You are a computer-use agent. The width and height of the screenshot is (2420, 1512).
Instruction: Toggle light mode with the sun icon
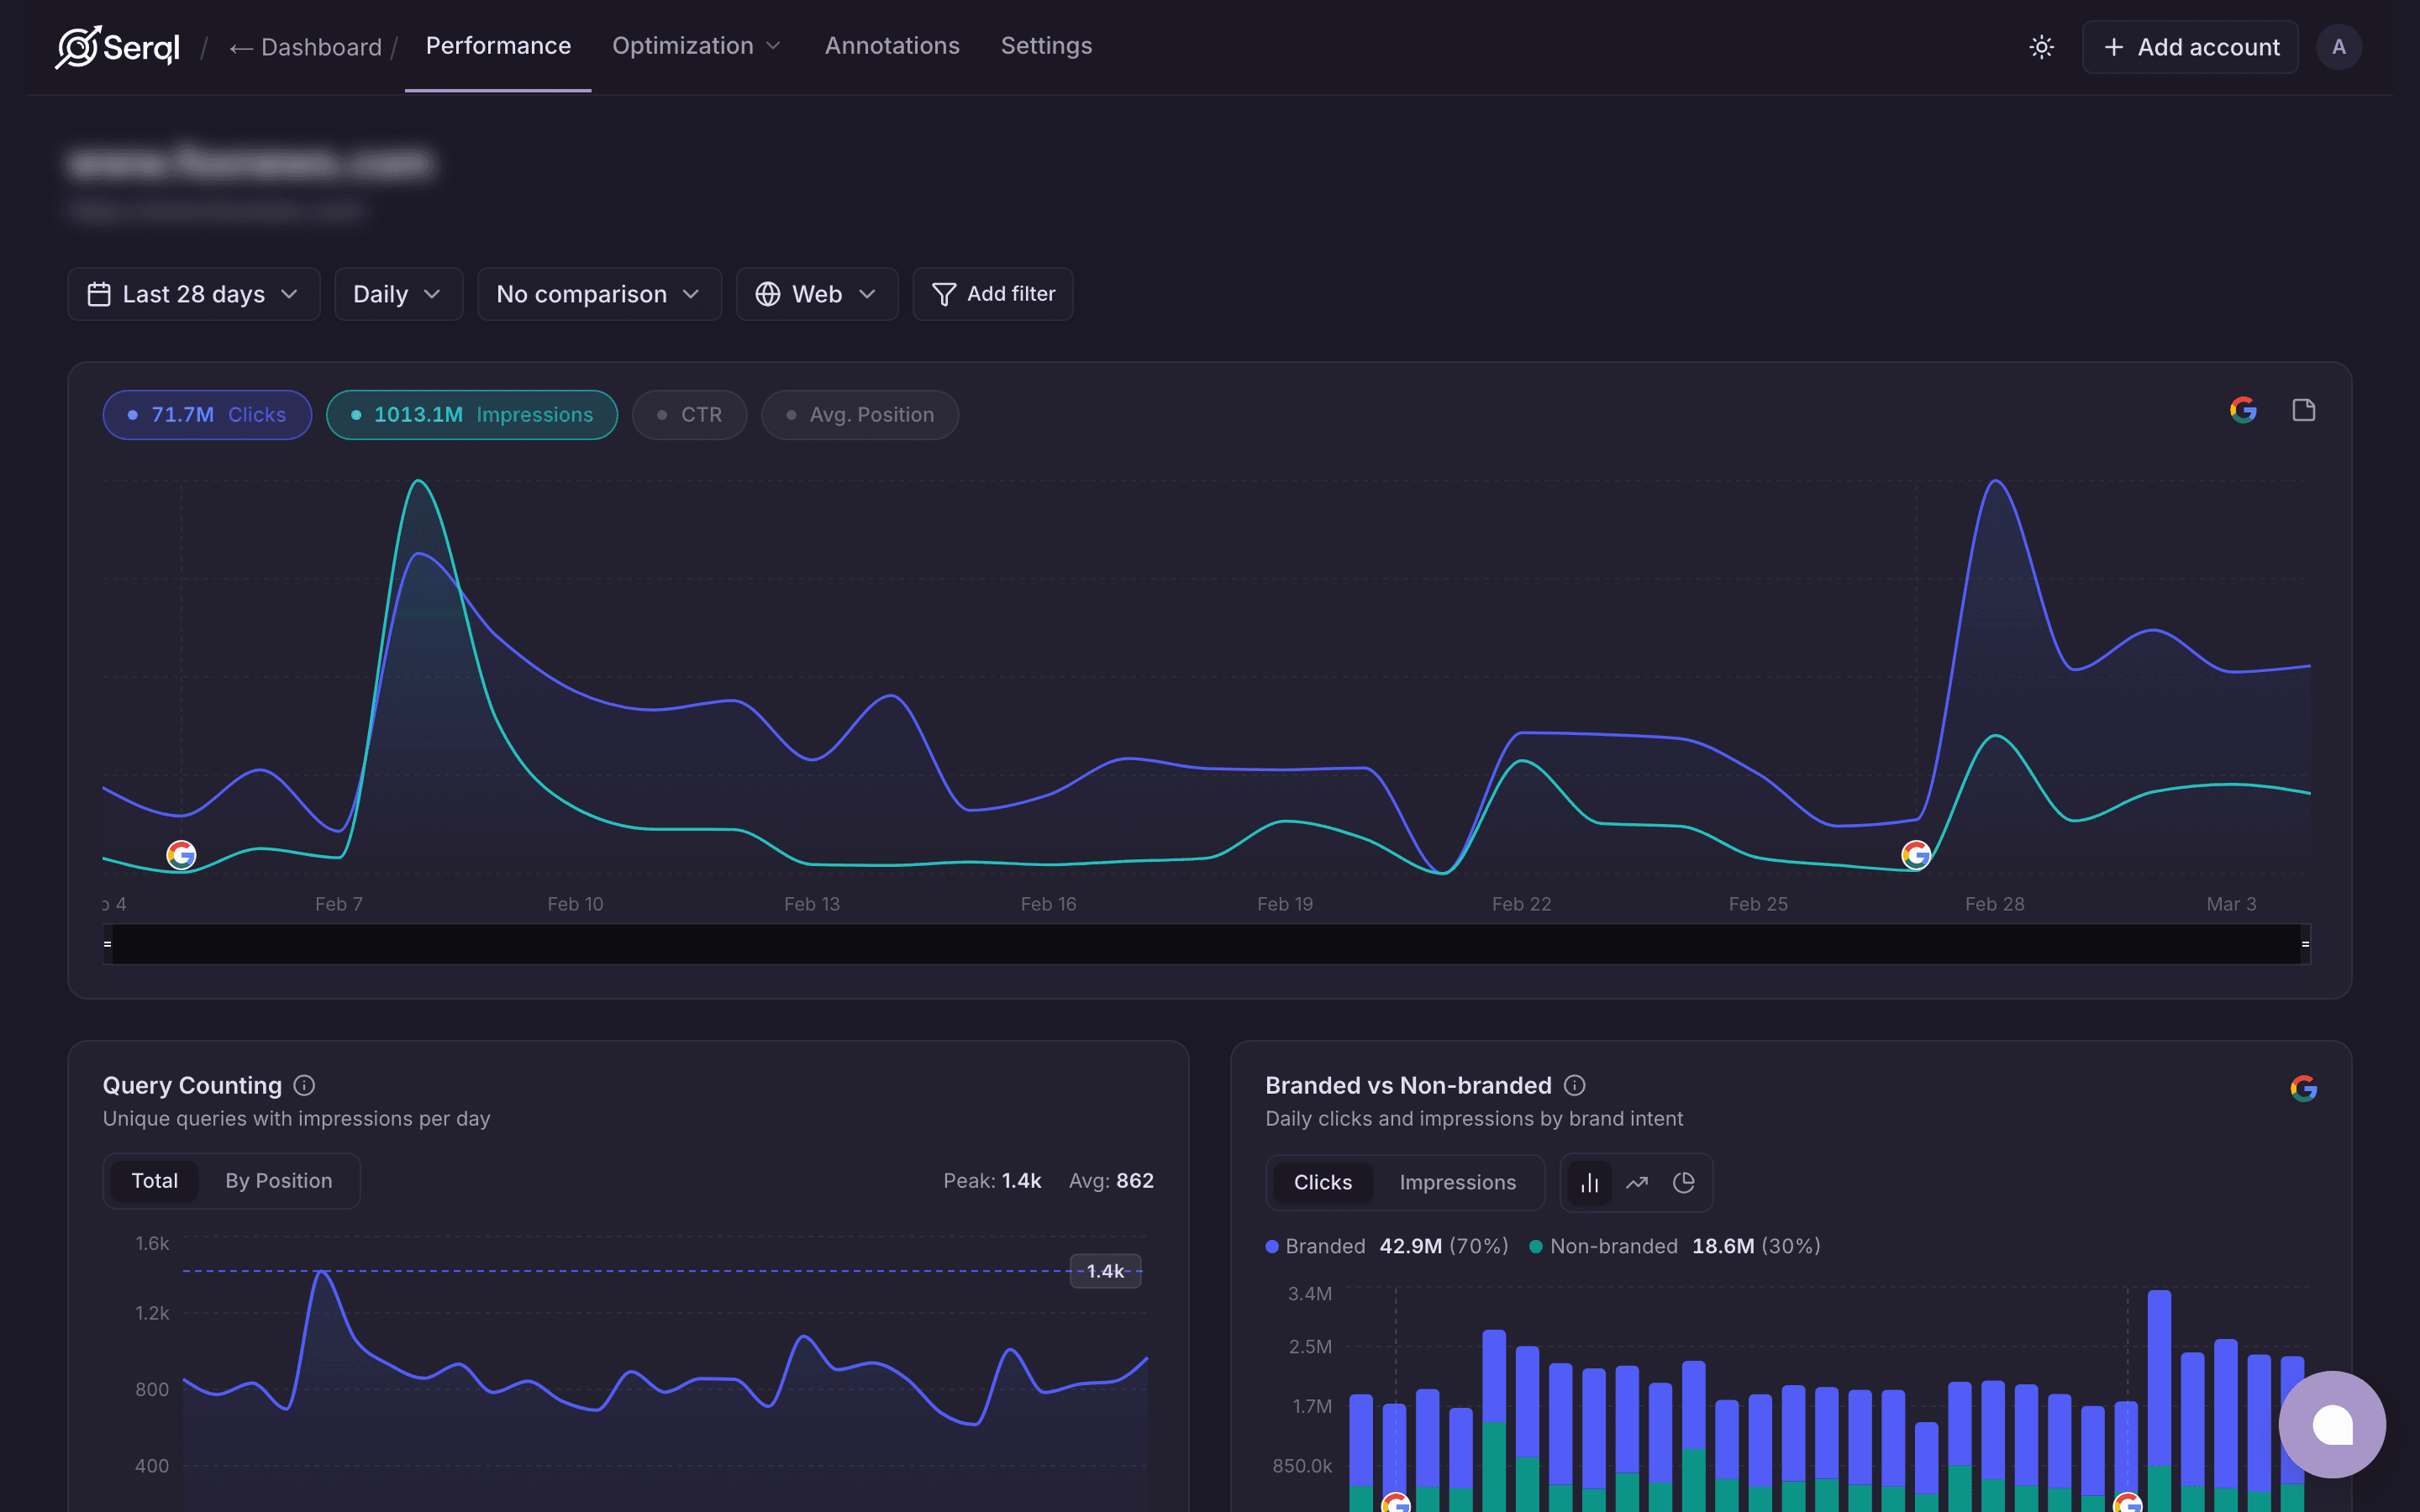point(2041,46)
